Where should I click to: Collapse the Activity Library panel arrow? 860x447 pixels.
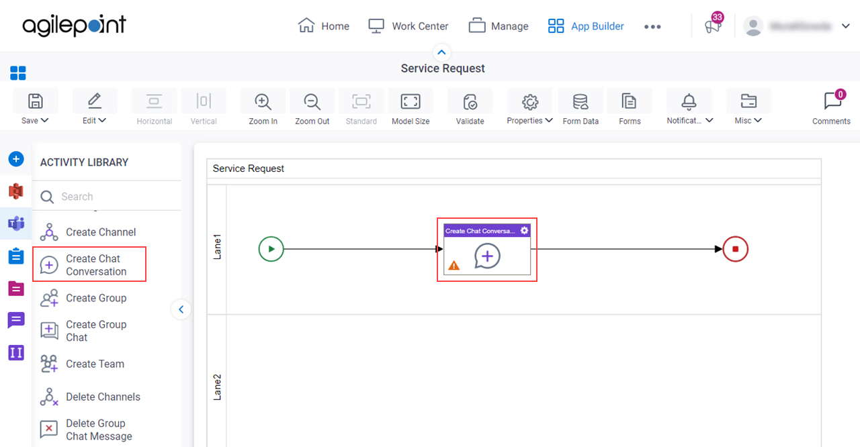point(181,309)
